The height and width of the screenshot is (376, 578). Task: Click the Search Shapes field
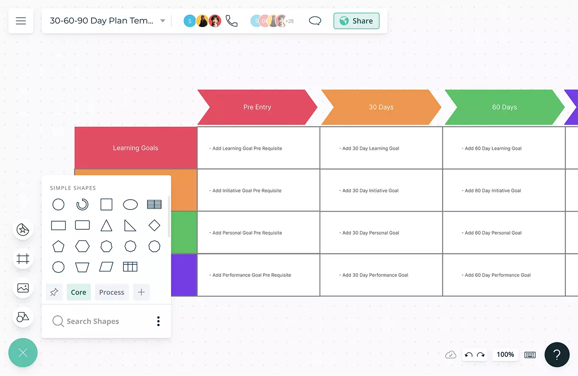(93, 321)
